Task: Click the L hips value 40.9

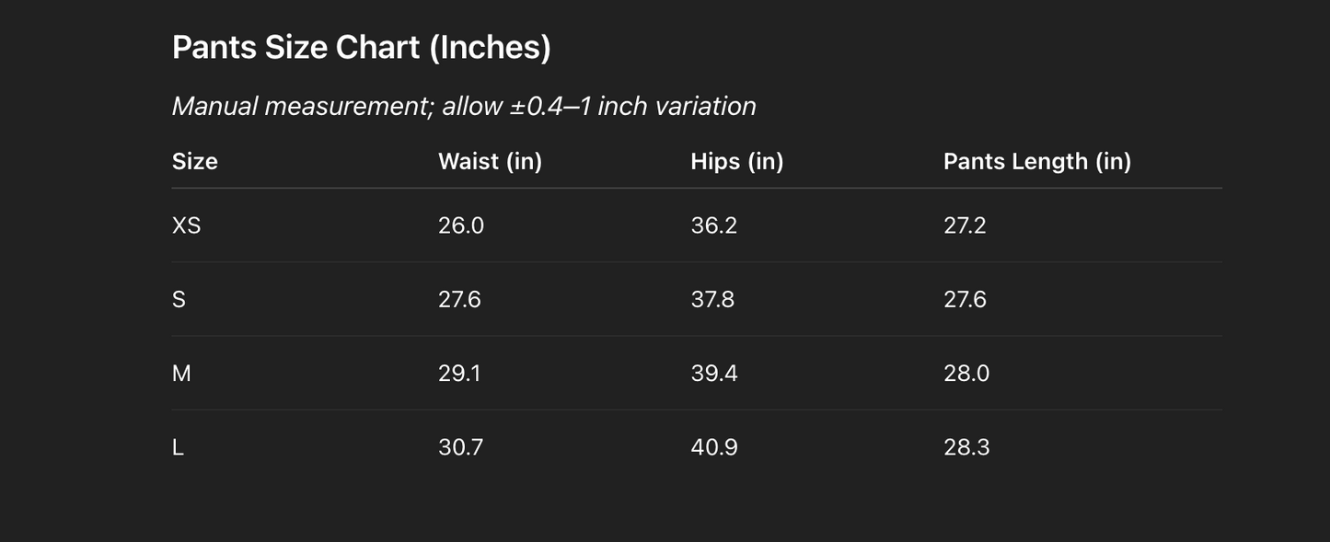Action: (x=713, y=446)
